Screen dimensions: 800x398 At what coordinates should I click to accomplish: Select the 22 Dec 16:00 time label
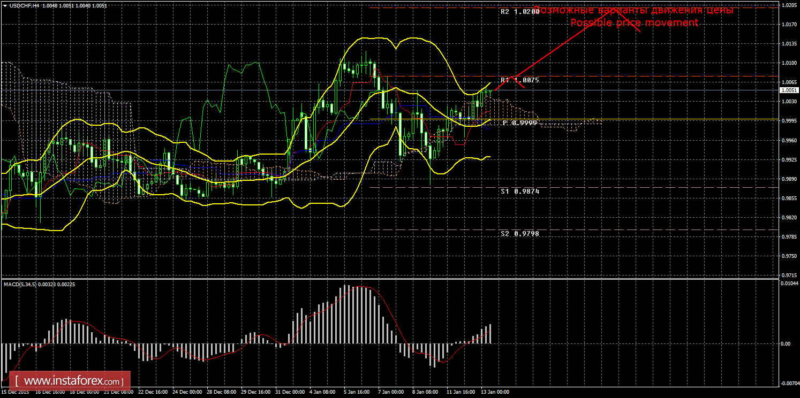click(x=153, y=392)
